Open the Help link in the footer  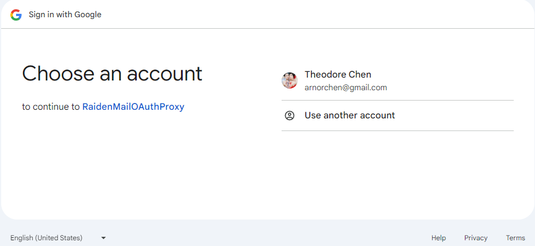click(x=438, y=238)
